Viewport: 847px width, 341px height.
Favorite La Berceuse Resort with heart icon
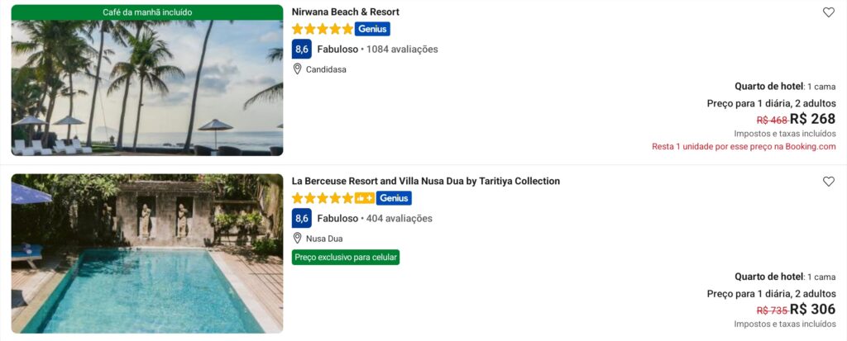828,182
